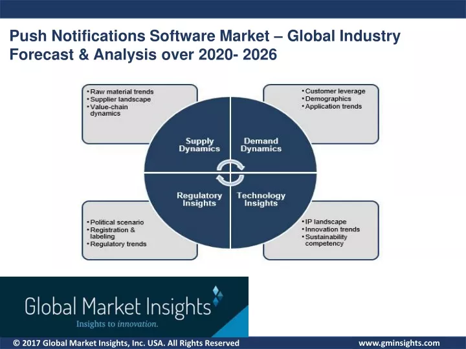Click the IP landscape bullet
The height and width of the screenshot is (349, 466).
click(324, 222)
